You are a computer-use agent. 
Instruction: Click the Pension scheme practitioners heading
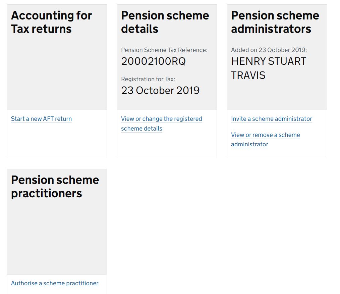coord(55,187)
